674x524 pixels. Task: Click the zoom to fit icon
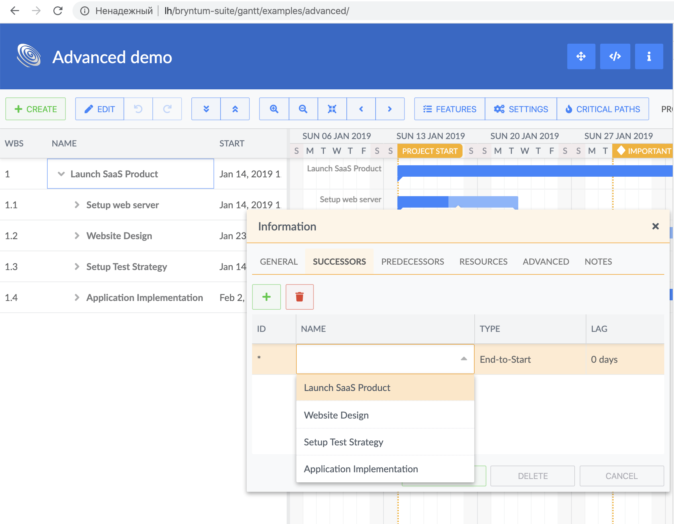click(332, 109)
